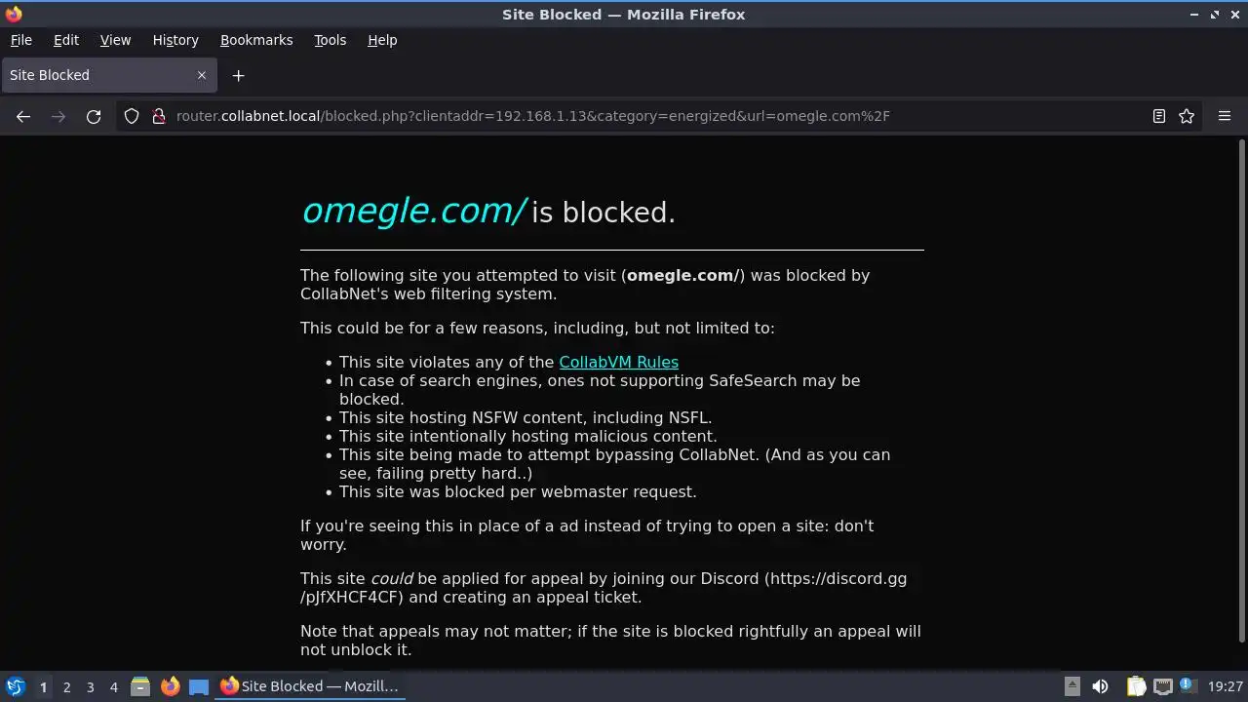The height and width of the screenshot is (702, 1248).
Task: Launch the file manager from panel
Action: [140, 686]
